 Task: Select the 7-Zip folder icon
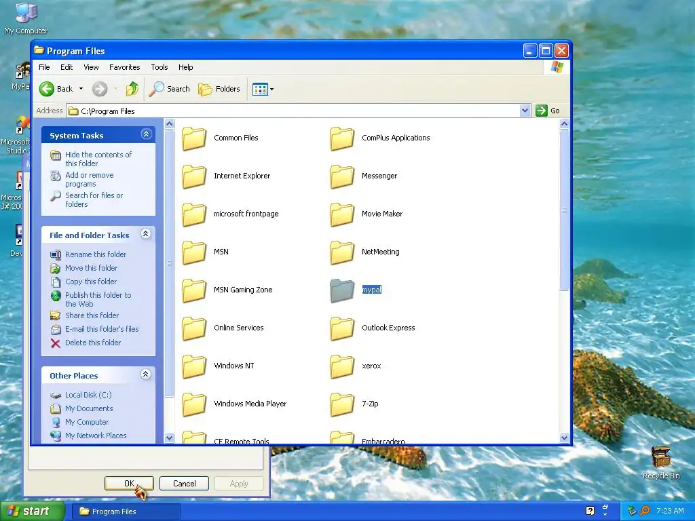[342, 406]
